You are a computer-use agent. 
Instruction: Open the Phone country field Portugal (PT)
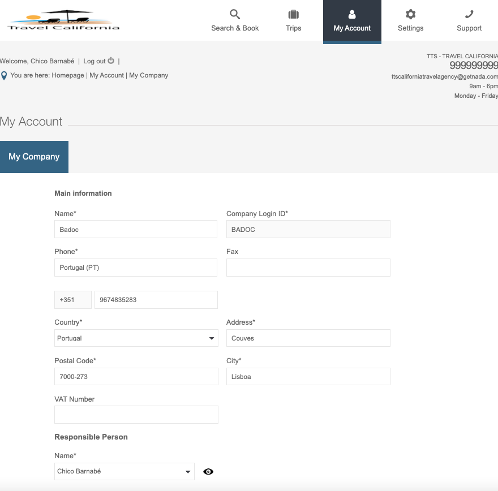point(136,268)
